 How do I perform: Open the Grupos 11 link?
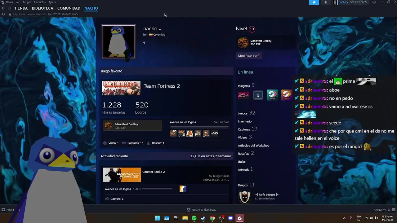click(246, 185)
